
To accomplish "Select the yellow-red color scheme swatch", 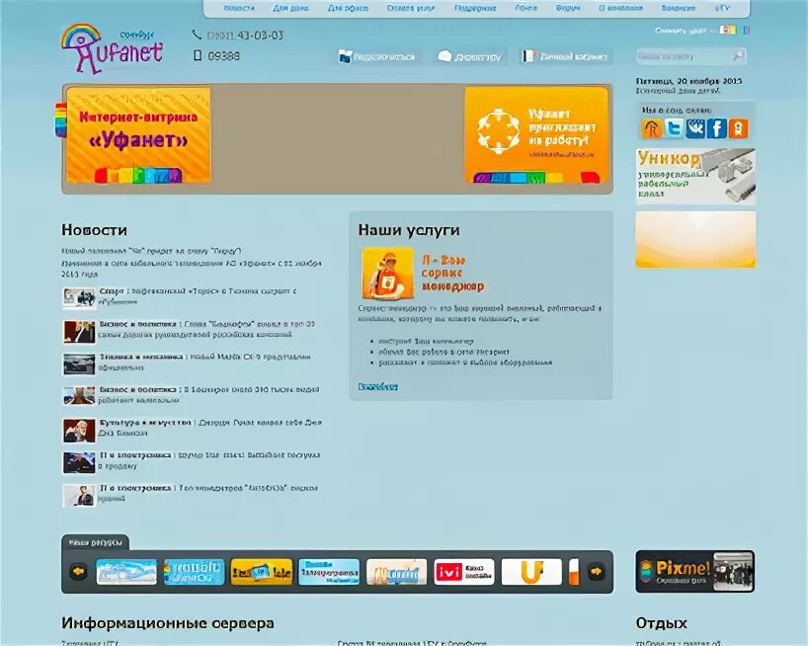I will [x=728, y=30].
